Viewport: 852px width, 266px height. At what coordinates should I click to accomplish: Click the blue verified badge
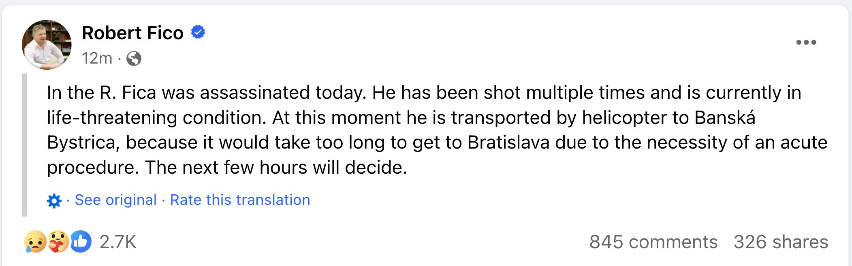[198, 32]
